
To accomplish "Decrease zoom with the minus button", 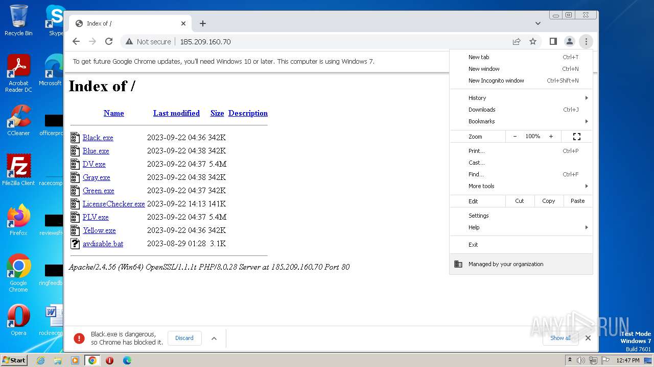I will (515, 137).
